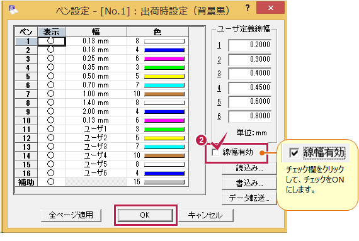Click the OK button

click(x=145, y=215)
